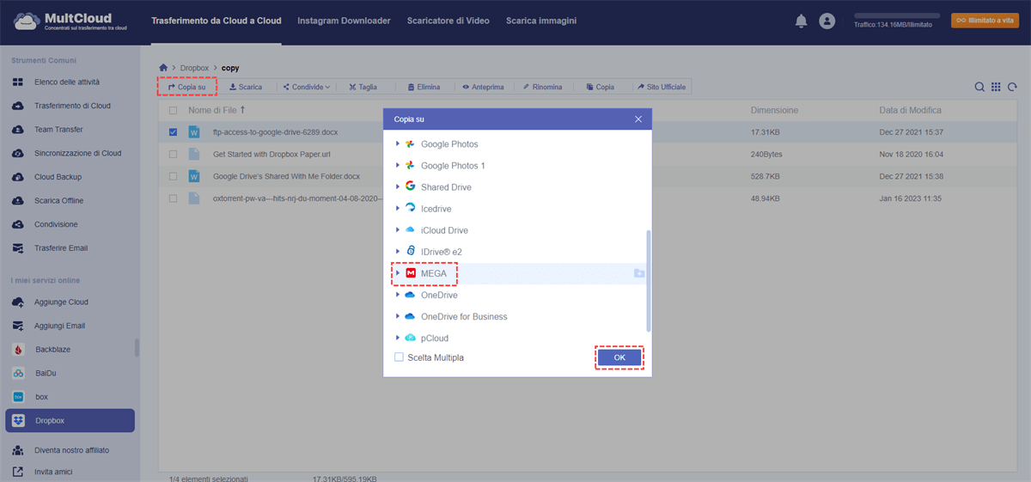Expand the OneDrive tree node

pos(398,295)
